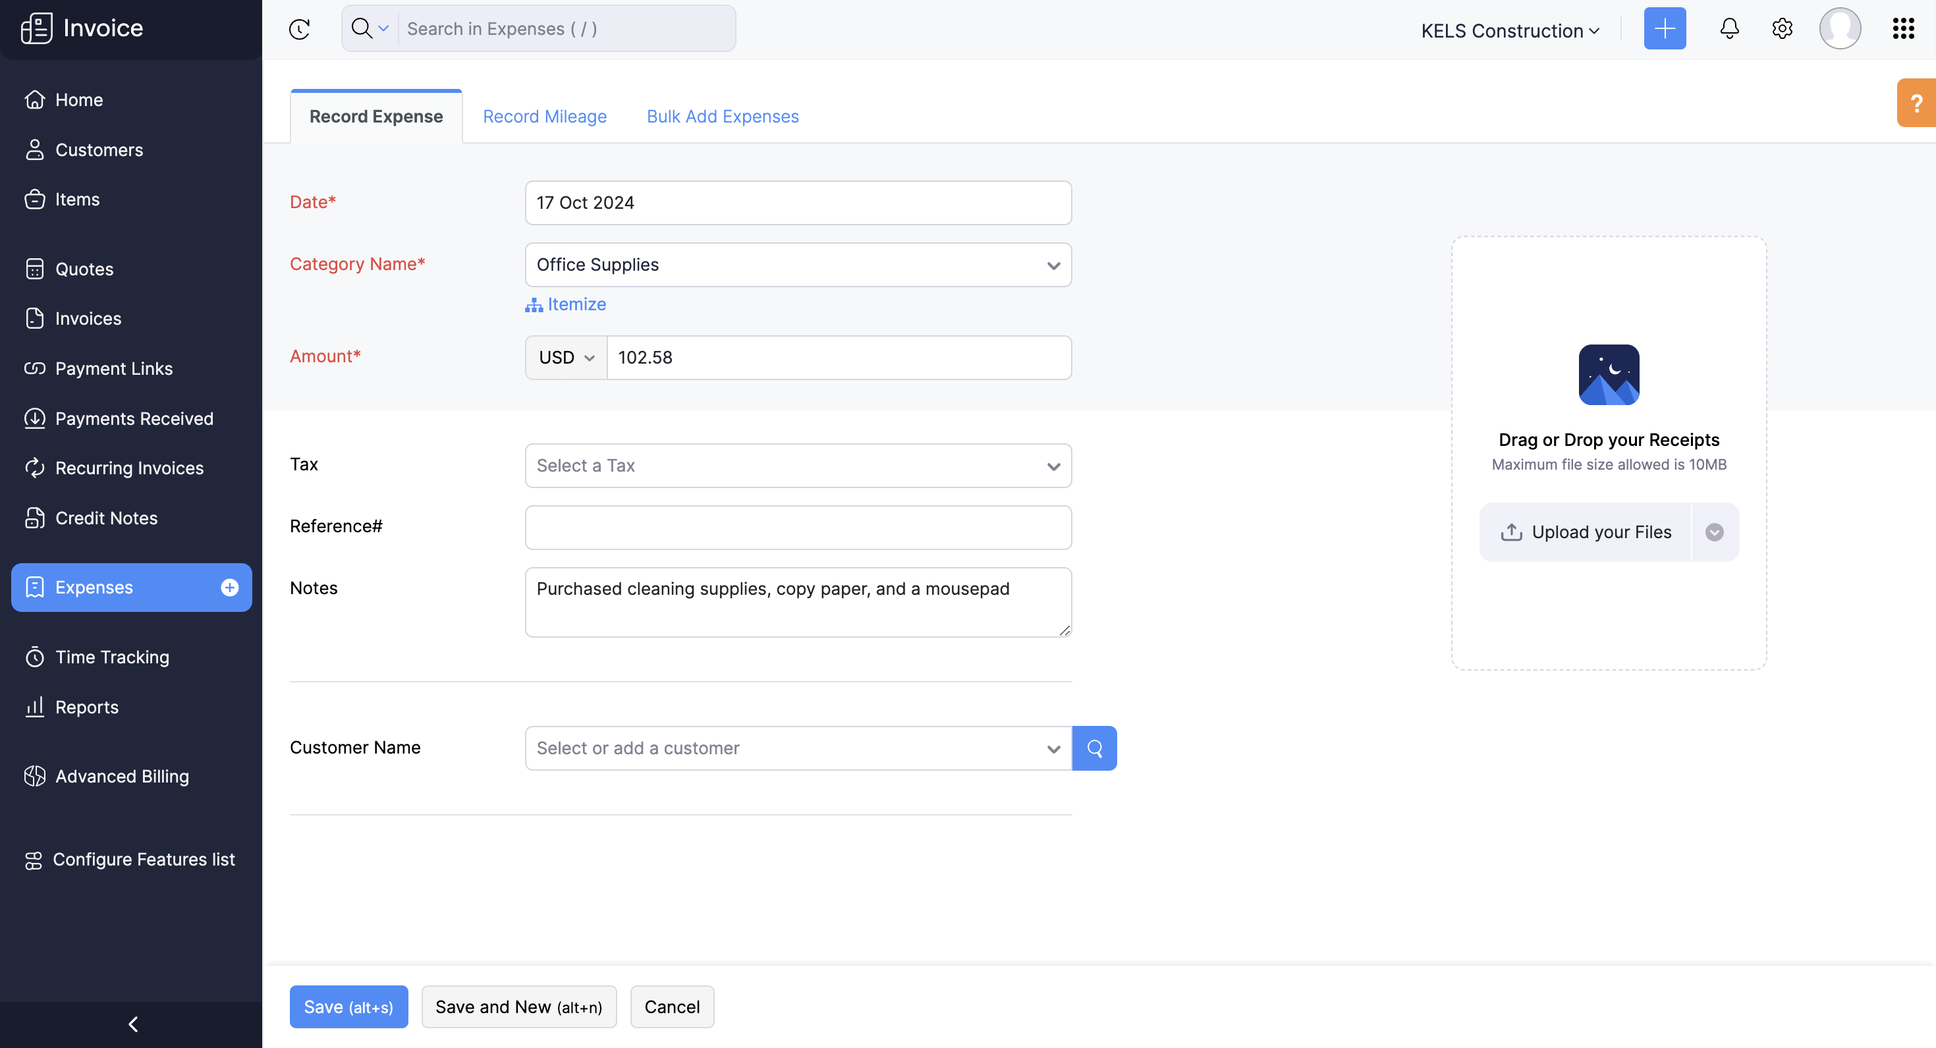Click the search magnifier icon
This screenshot has width=1936, height=1048.
click(362, 28)
